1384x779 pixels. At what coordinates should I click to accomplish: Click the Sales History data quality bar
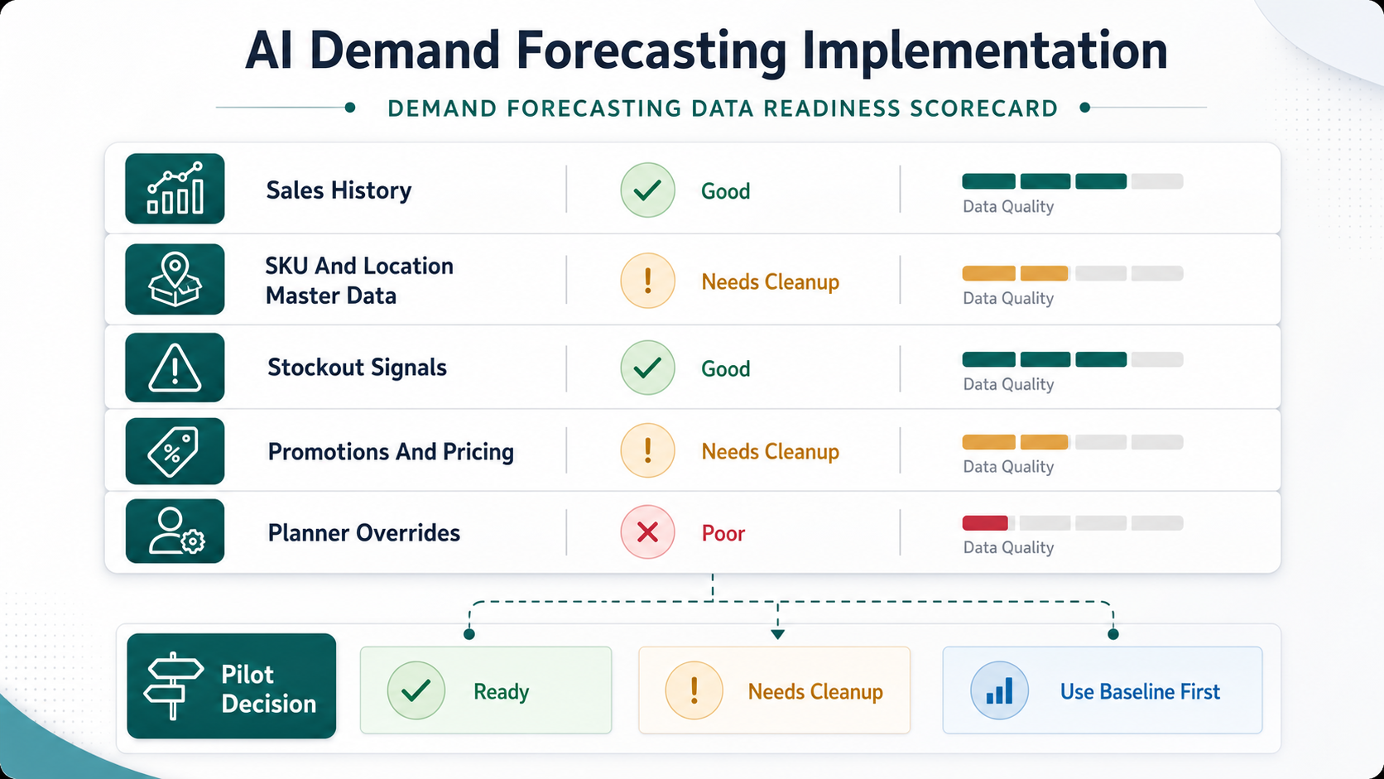coord(1072,181)
